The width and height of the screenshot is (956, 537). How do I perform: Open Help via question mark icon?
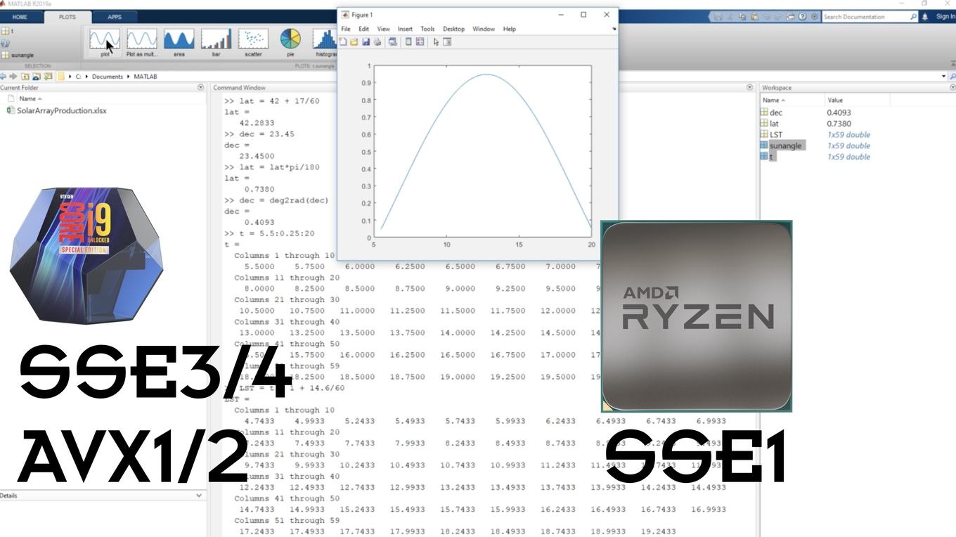(x=802, y=17)
